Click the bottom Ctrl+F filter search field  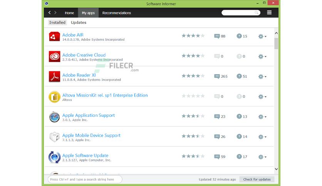85,179
